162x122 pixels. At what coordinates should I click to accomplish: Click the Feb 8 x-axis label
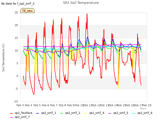62,105
